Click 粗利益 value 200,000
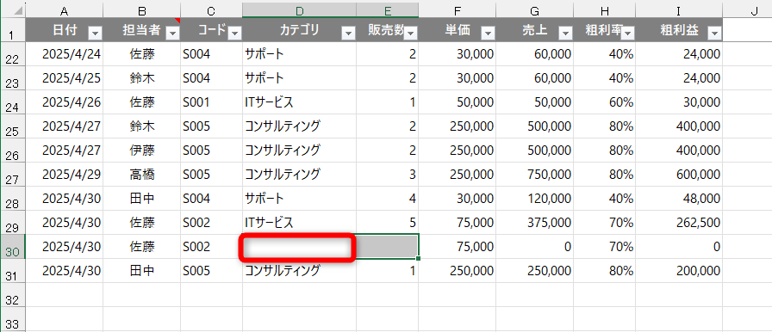 click(x=698, y=271)
